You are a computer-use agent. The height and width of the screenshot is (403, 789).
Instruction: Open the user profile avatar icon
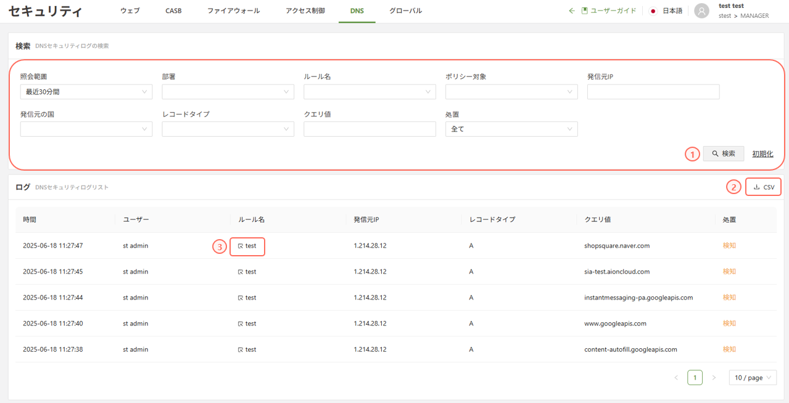click(701, 11)
